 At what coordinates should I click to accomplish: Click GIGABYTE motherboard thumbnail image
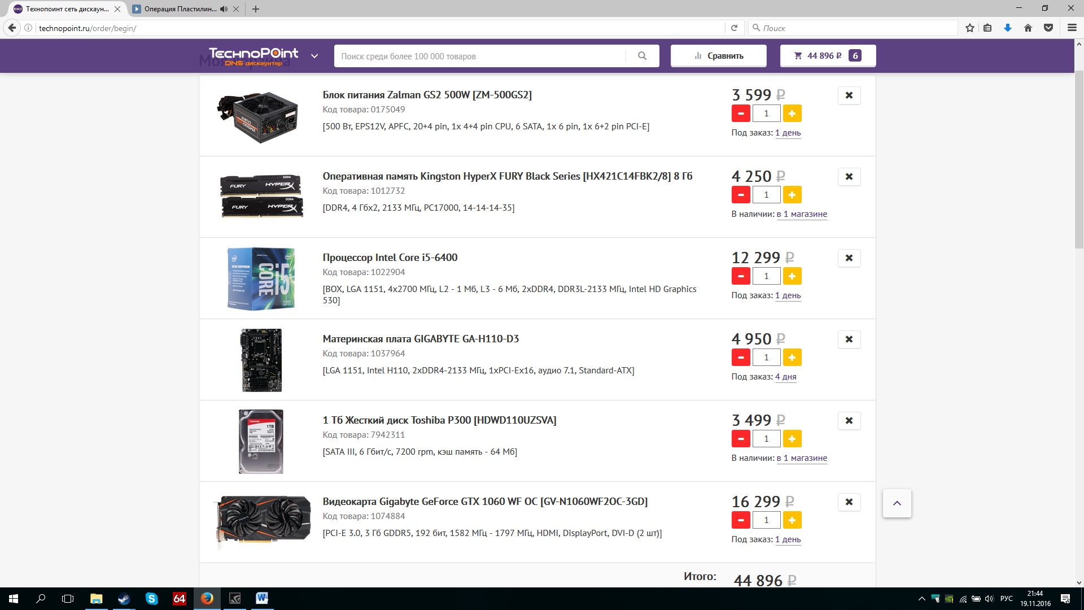tap(261, 360)
